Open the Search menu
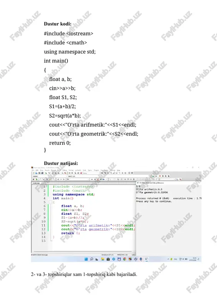Screen dimensions: 217x307 click(47, 170)
